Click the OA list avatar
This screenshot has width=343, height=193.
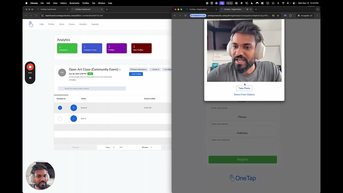[x=62, y=72]
